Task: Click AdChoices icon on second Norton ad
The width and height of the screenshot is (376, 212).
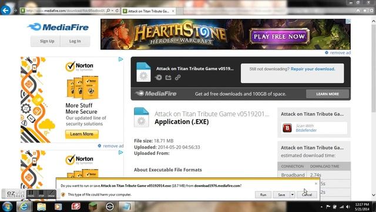Action: click(121, 153)
